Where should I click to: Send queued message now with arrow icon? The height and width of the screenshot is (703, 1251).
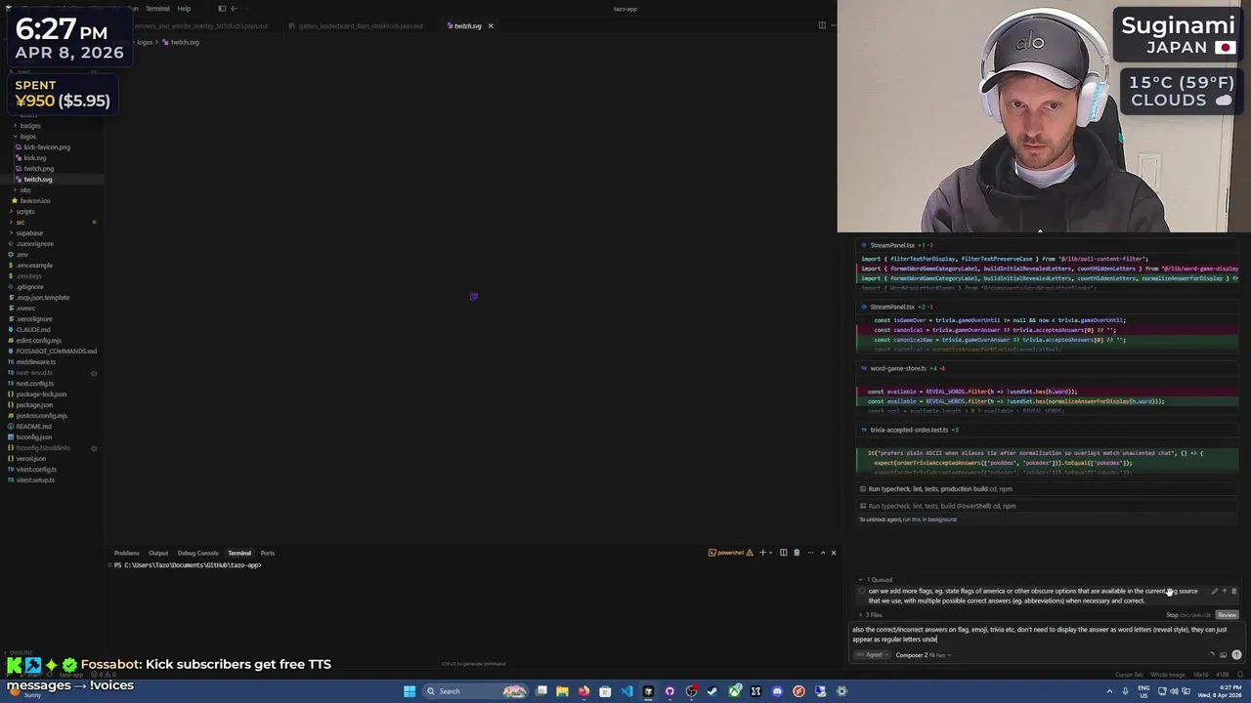click(1224, 592)
